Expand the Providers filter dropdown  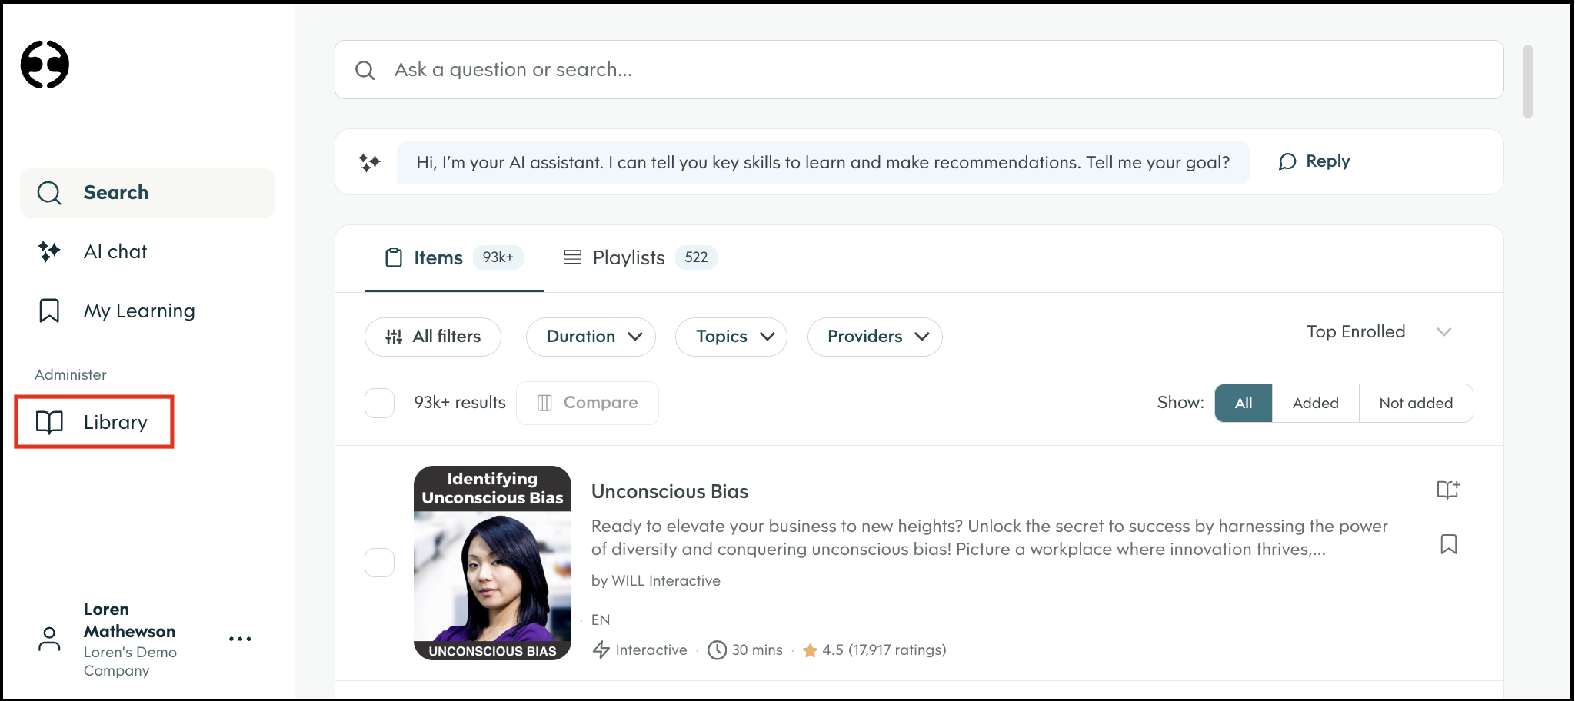coord(875,337)
